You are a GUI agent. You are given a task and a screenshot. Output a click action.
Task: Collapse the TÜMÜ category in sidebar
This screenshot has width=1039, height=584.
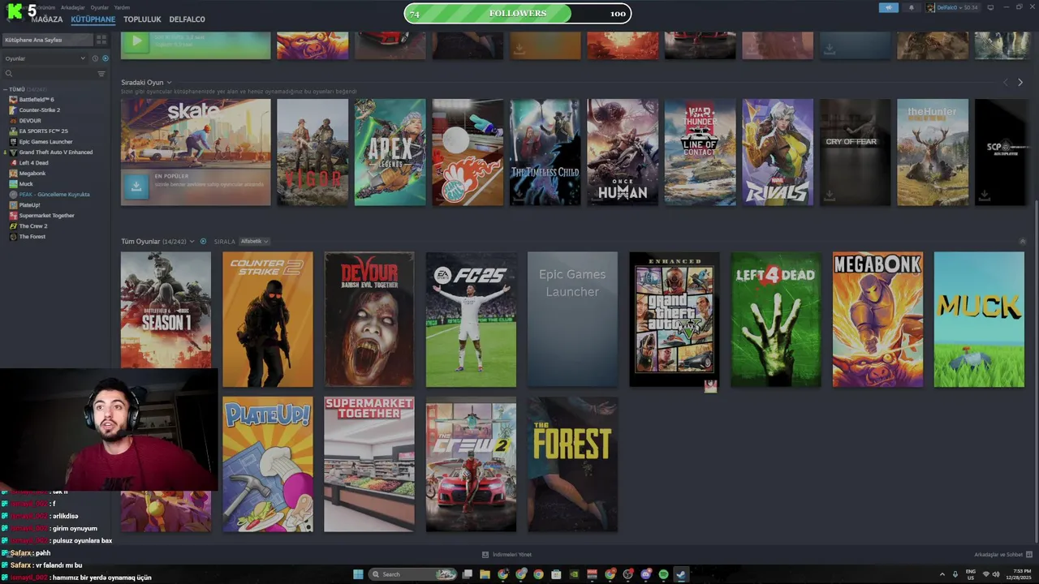[x=5, y=89]
